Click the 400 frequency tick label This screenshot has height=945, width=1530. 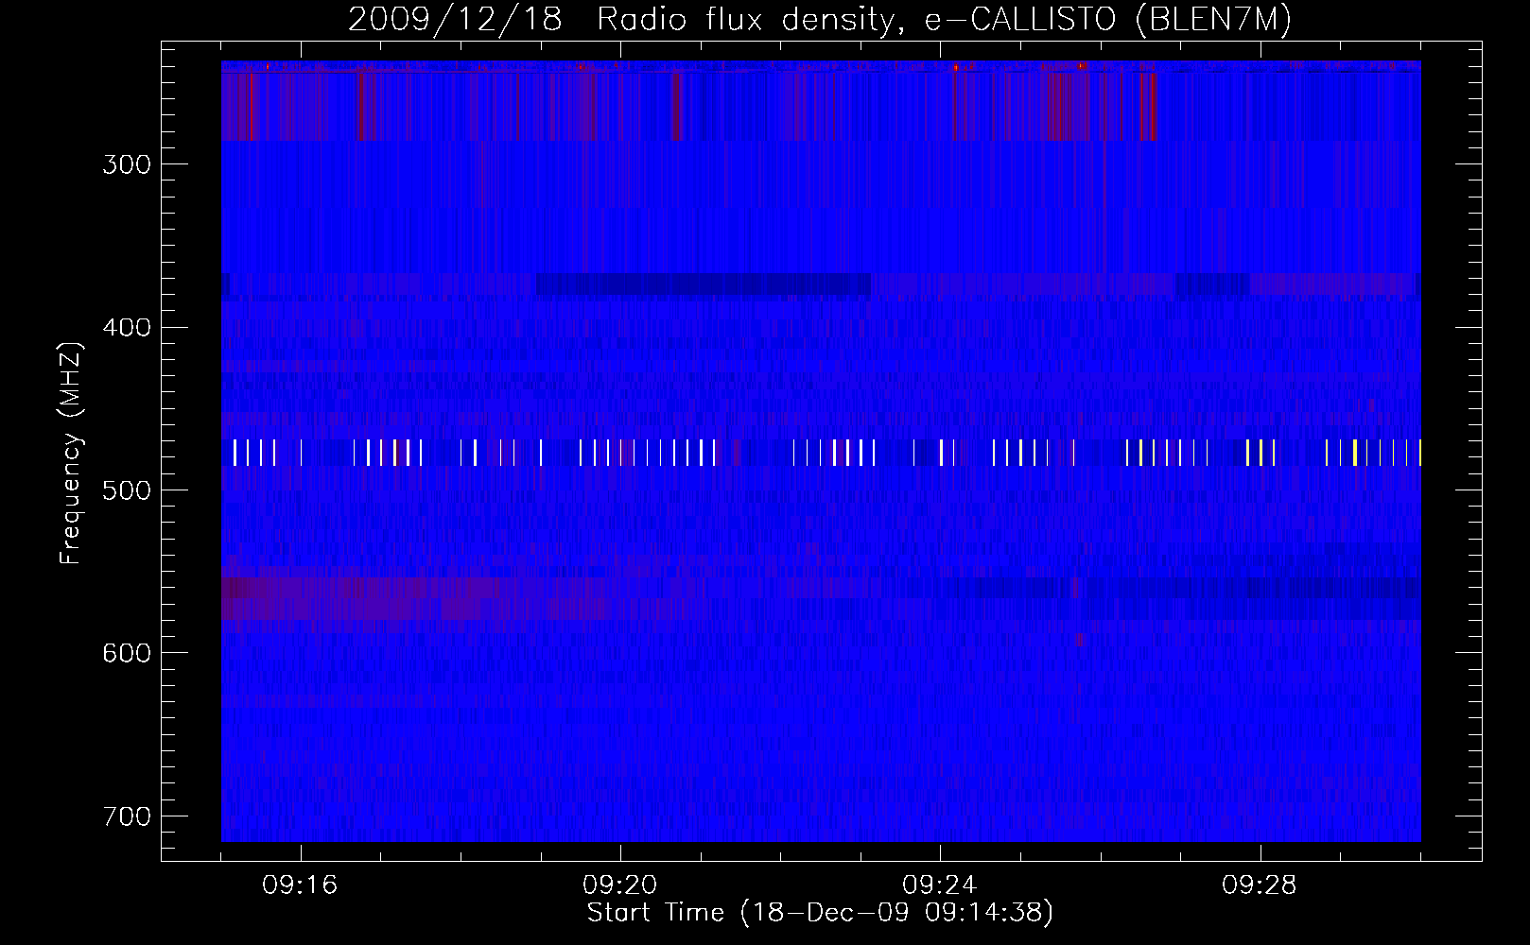[x=127, y=328]
